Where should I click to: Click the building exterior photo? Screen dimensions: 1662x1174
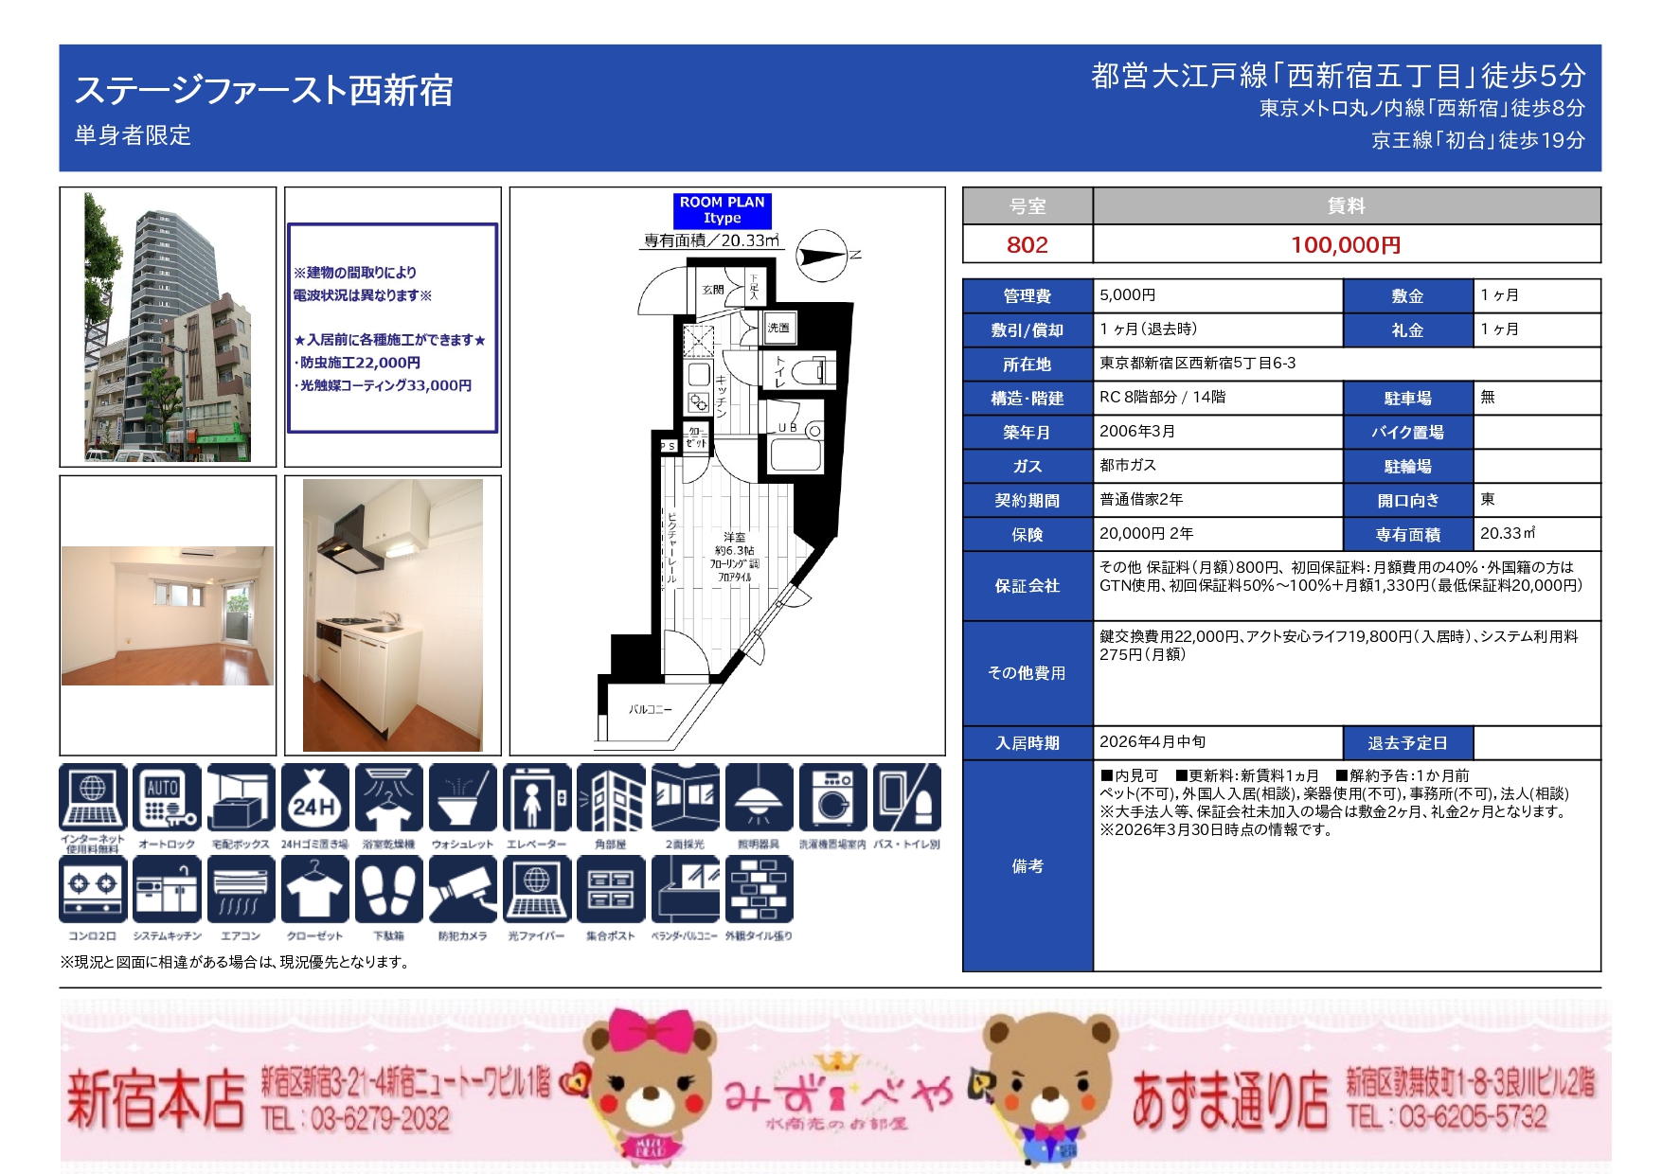(168, 327)
